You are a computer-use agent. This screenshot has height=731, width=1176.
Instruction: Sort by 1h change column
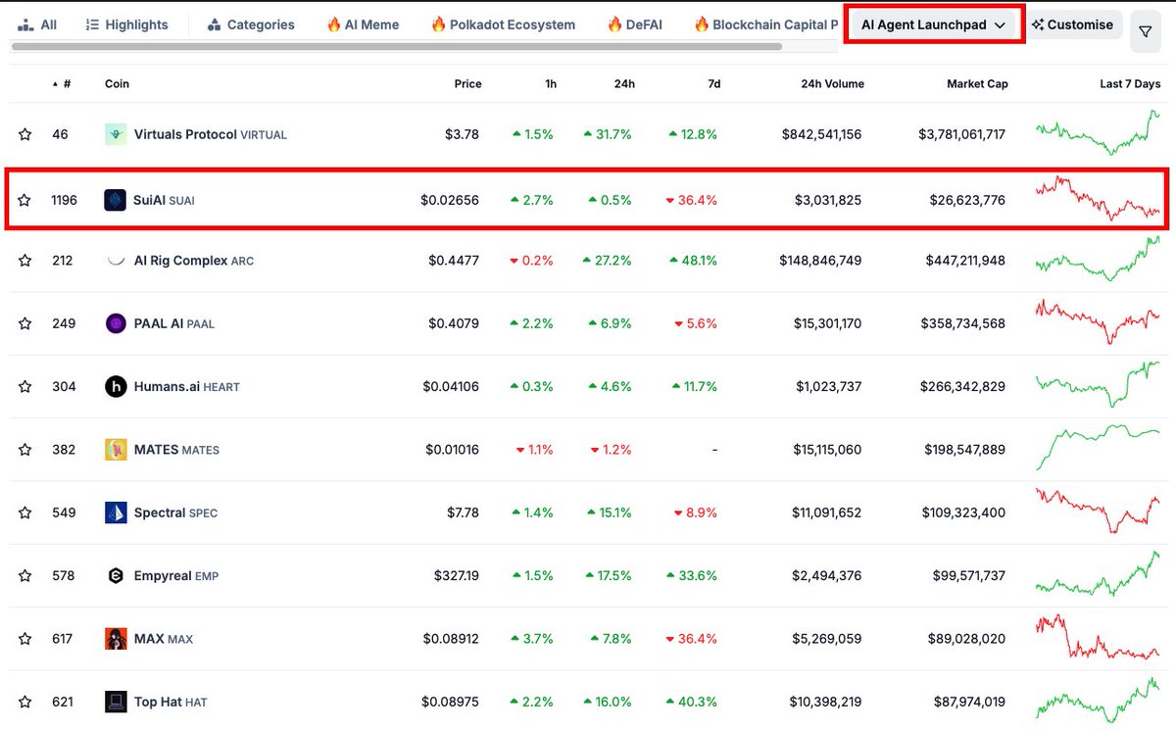point(551,84)
